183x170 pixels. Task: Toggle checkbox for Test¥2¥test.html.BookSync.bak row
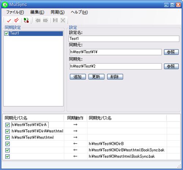(7, 156)
